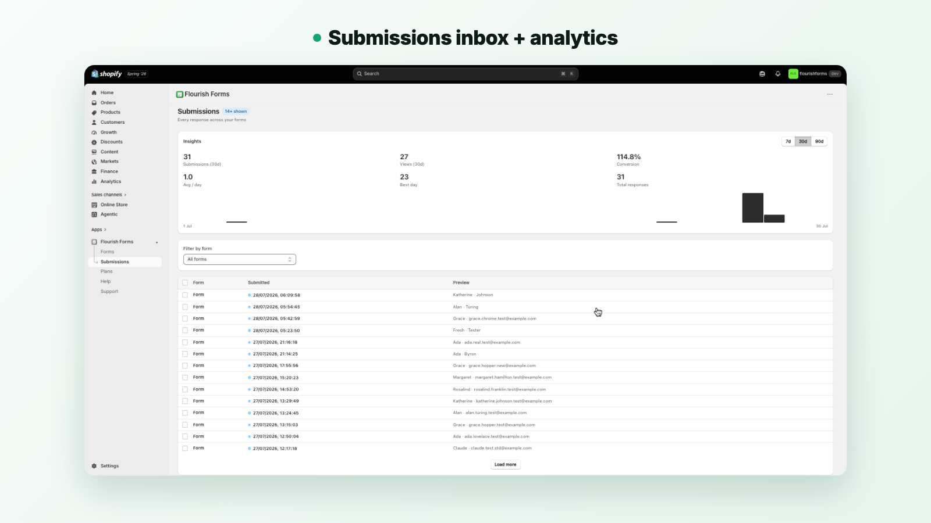Click the Discounts icon in sidebar

pos(94,142)
